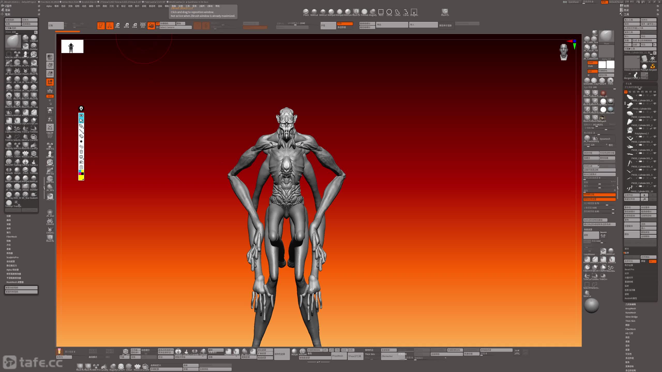
Task: Click the character silhouette thumbnail in canvas
Action: point(72,47)
